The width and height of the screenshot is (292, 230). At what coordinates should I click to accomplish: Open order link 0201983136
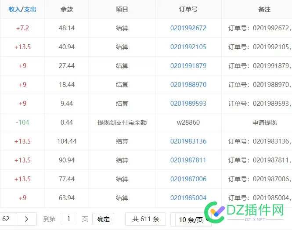click(188, 141)
